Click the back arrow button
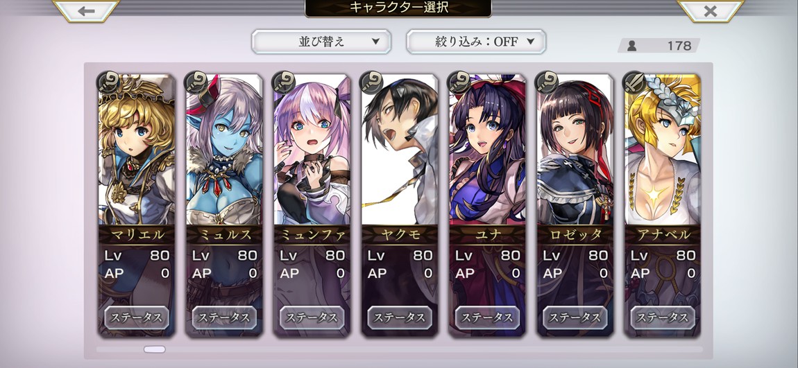Viewport: 798px width, 368px height. [x=86, y=10]
